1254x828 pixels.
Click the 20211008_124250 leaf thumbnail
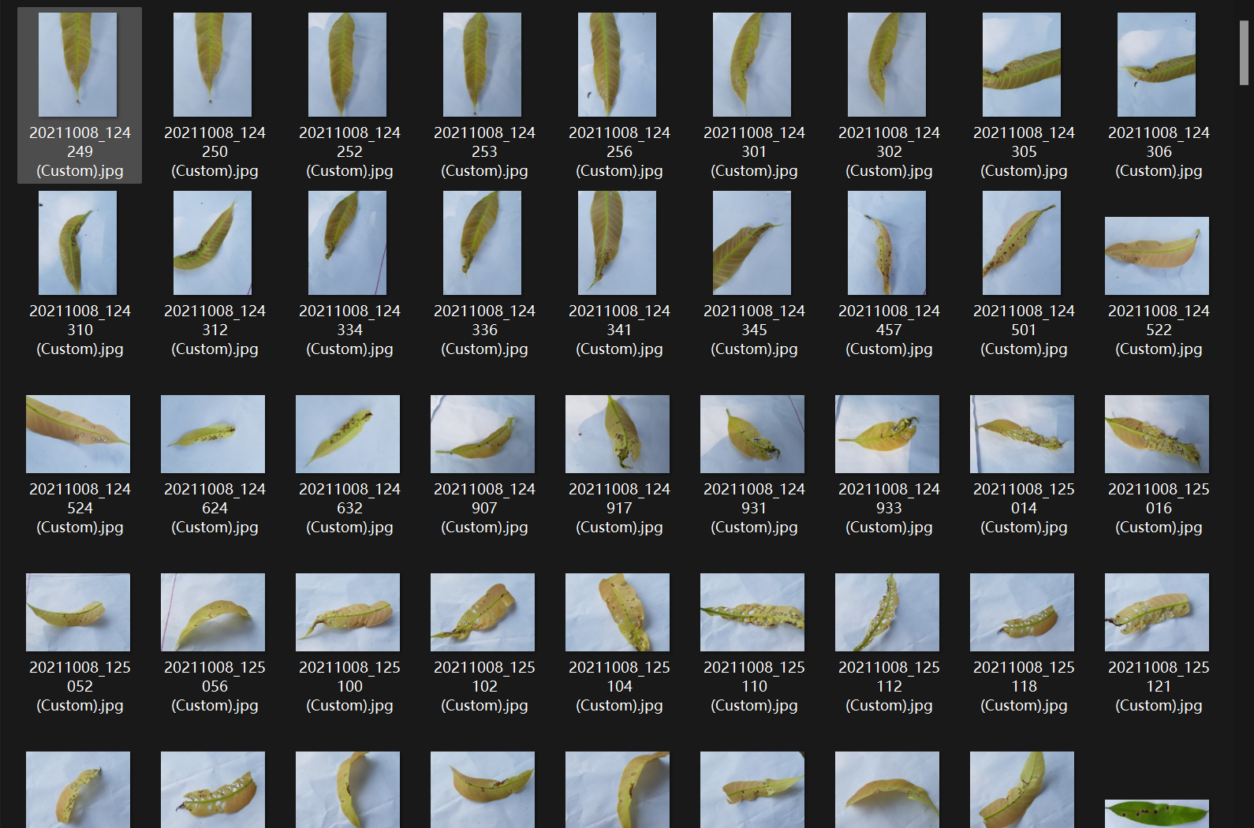coord(213,65)
